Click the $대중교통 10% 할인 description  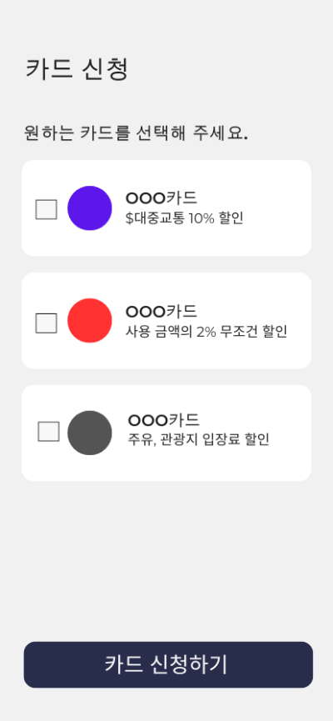coord(184,218)
